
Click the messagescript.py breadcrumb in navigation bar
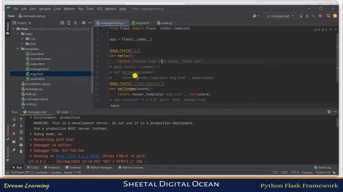(x=32, y=16)
